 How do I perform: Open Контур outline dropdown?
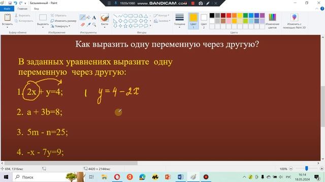[x=161, y=16]
